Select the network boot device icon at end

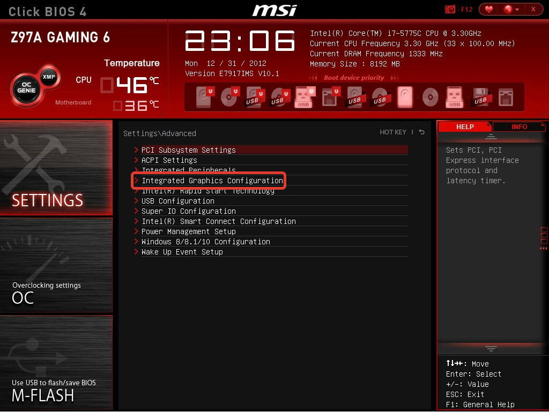point(506,97)
